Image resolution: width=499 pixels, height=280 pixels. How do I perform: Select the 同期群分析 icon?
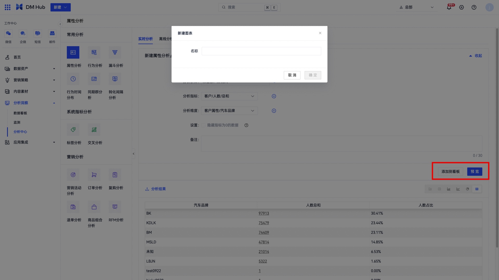pos(94,79)
